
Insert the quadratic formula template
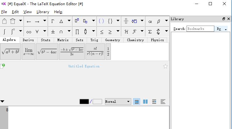point(72,52)
